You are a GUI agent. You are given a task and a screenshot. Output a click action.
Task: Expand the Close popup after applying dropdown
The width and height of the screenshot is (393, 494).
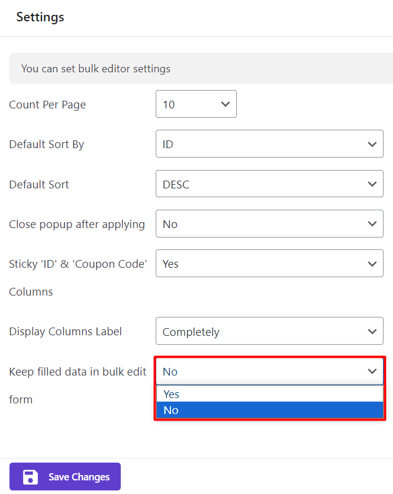tap(269, 224)
